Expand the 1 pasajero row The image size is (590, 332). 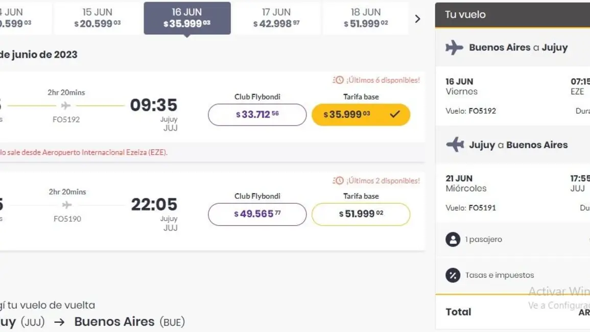tap(512, 240)
